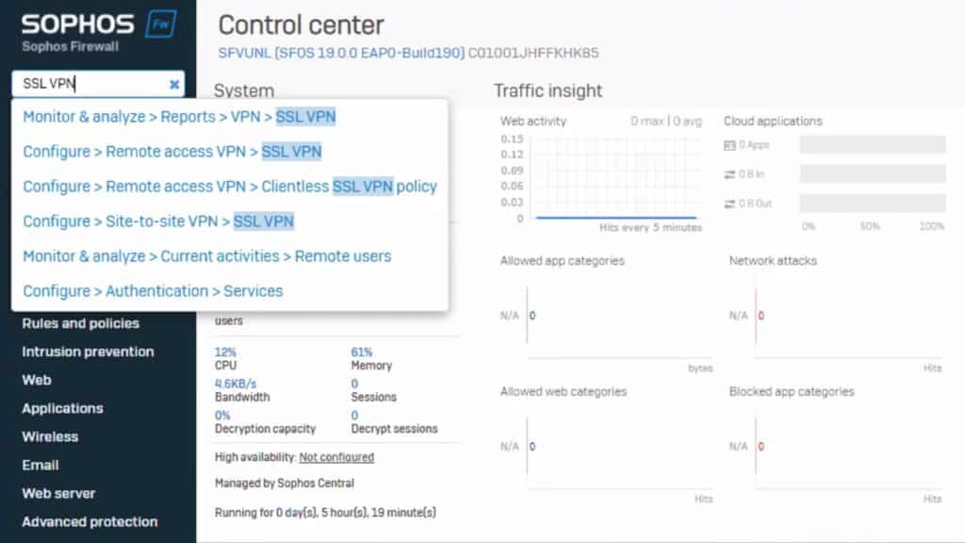Open Current activities > Remote users result

(206, 256)
